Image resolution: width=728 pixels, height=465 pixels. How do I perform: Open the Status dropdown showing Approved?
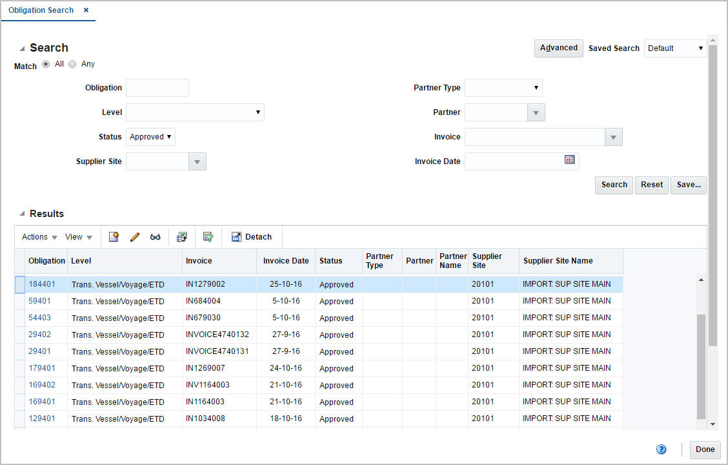click(150, 136)
